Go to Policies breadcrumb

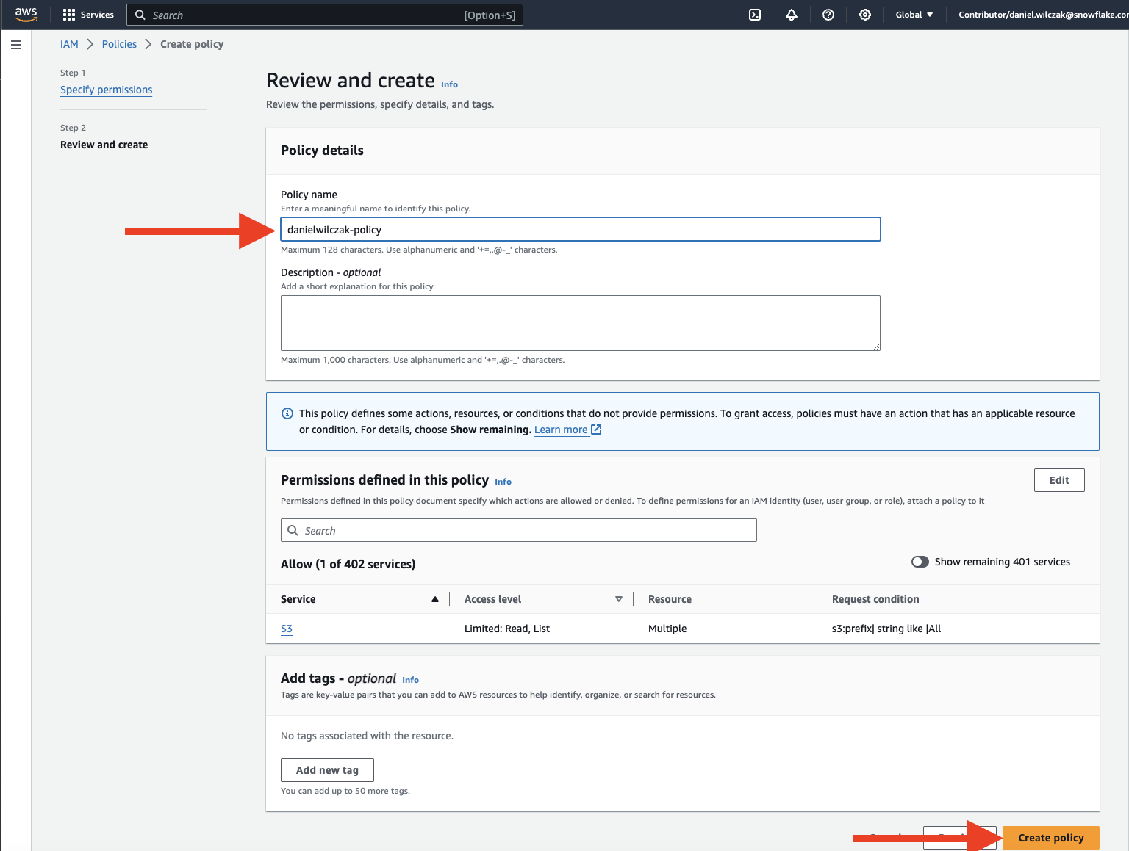pyautogui.click(x=119, y=44)
